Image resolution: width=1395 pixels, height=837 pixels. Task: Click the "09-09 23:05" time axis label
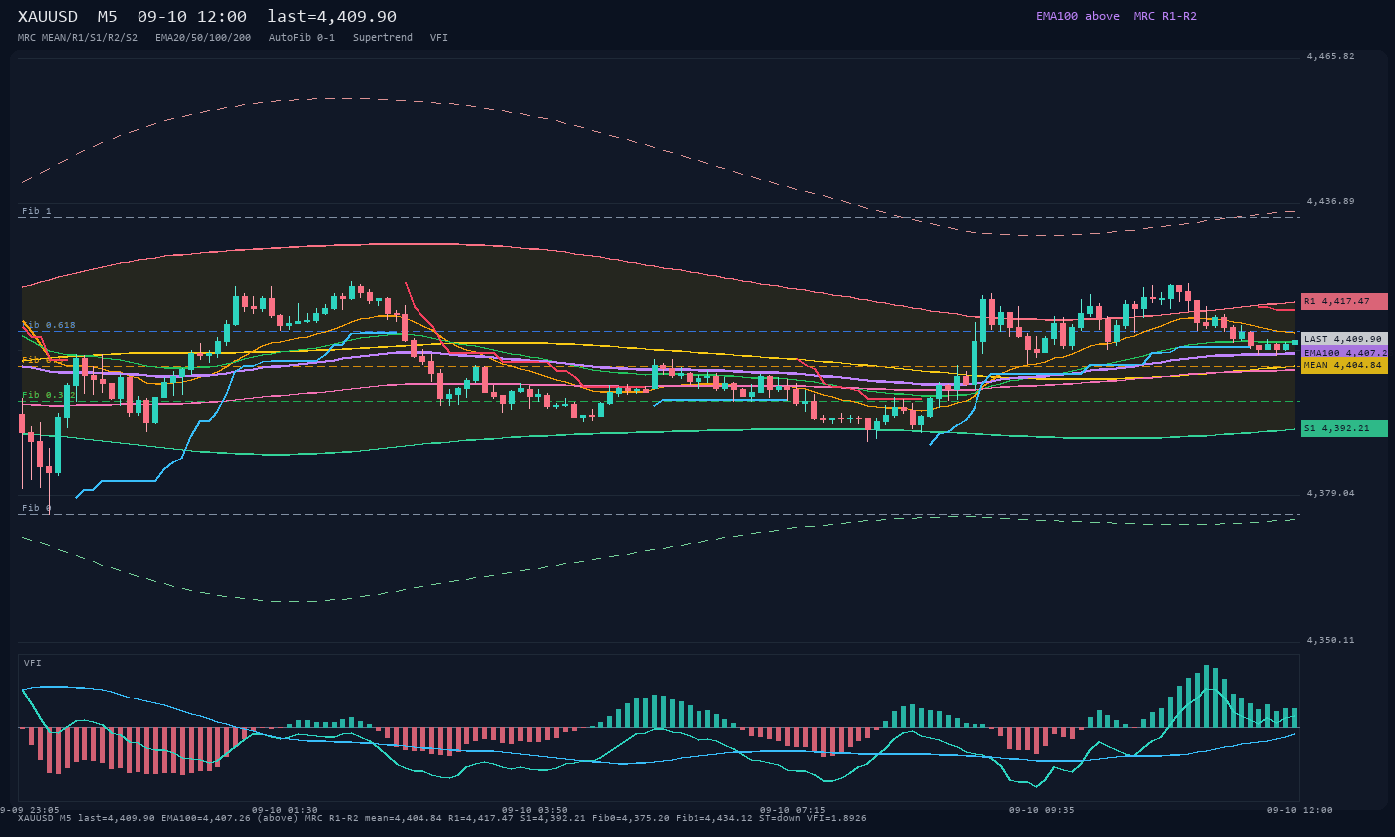pyautogui.click(x=32, y=810)
